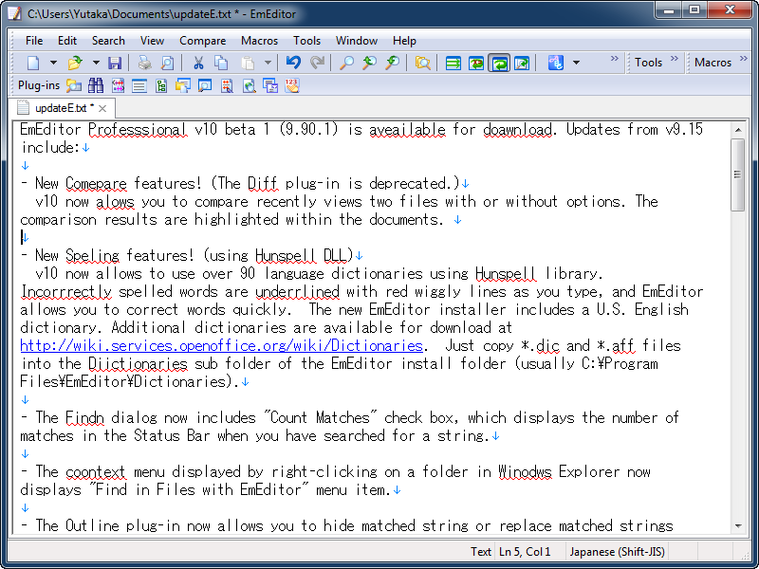Open the File menu

(34, 41)
